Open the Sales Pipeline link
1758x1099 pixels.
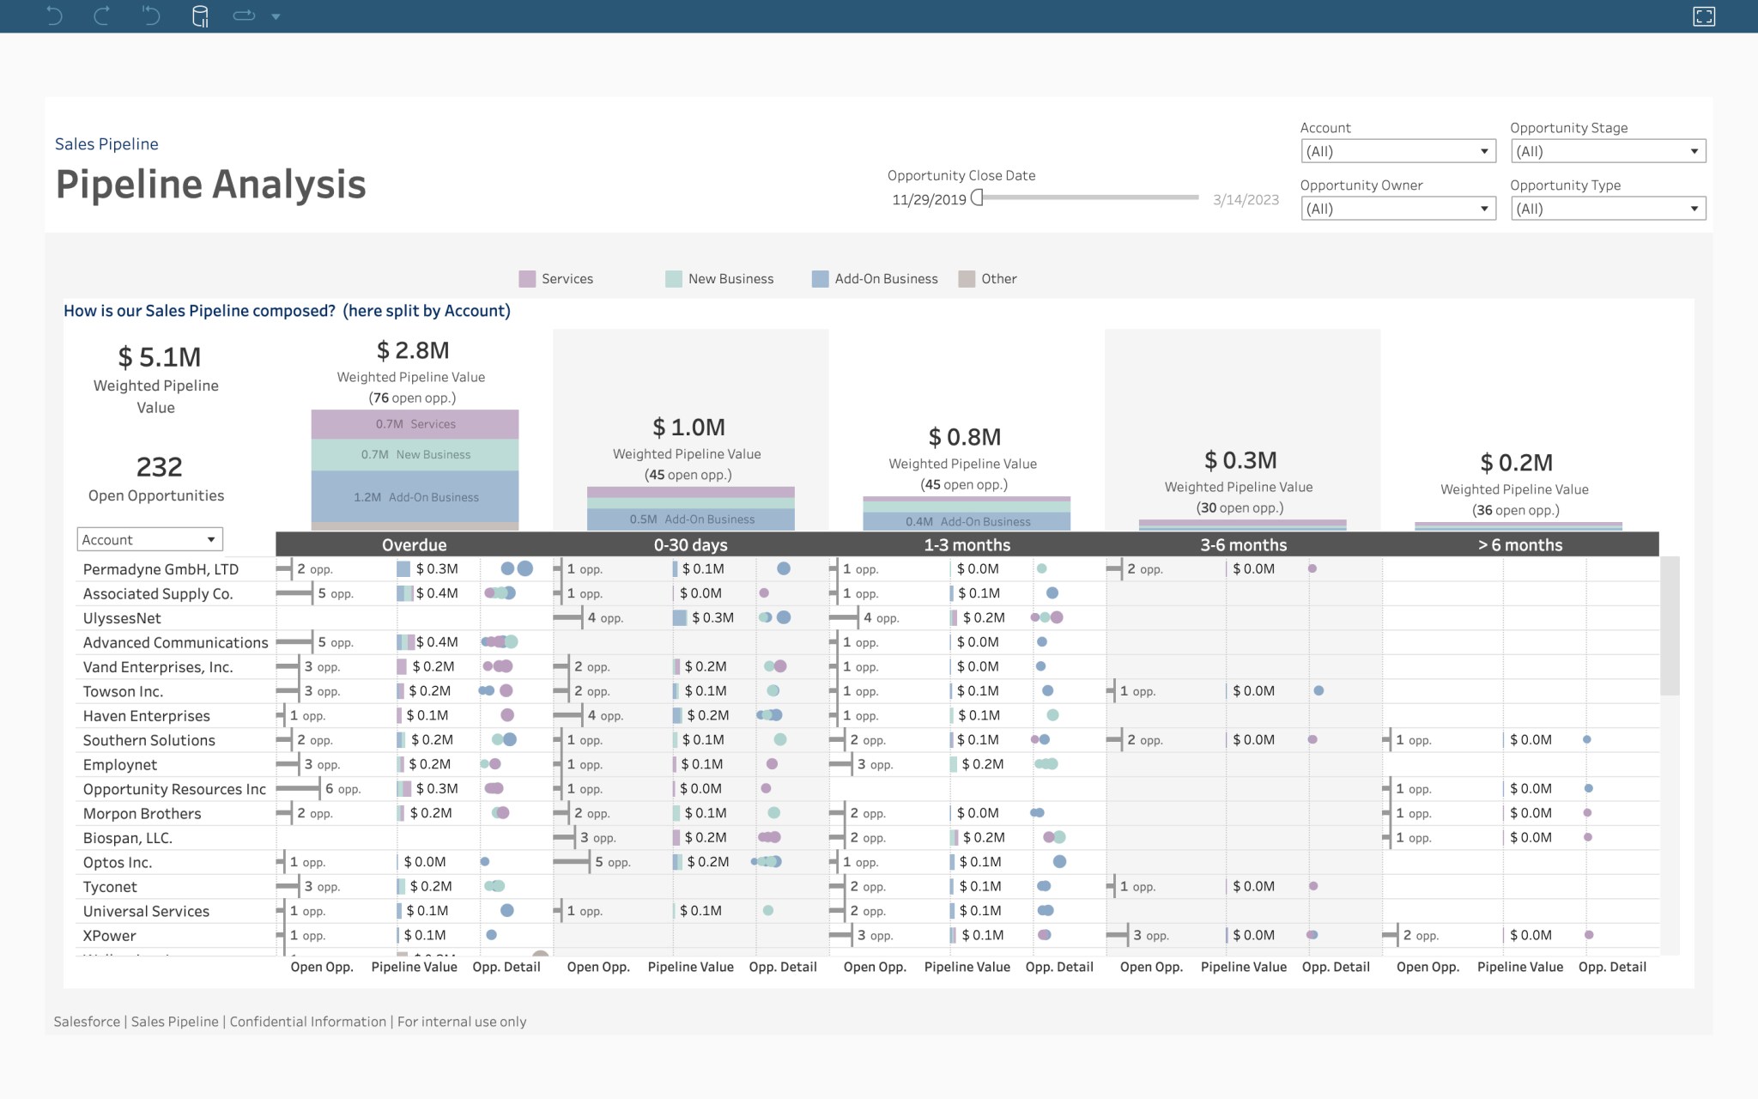106,143
